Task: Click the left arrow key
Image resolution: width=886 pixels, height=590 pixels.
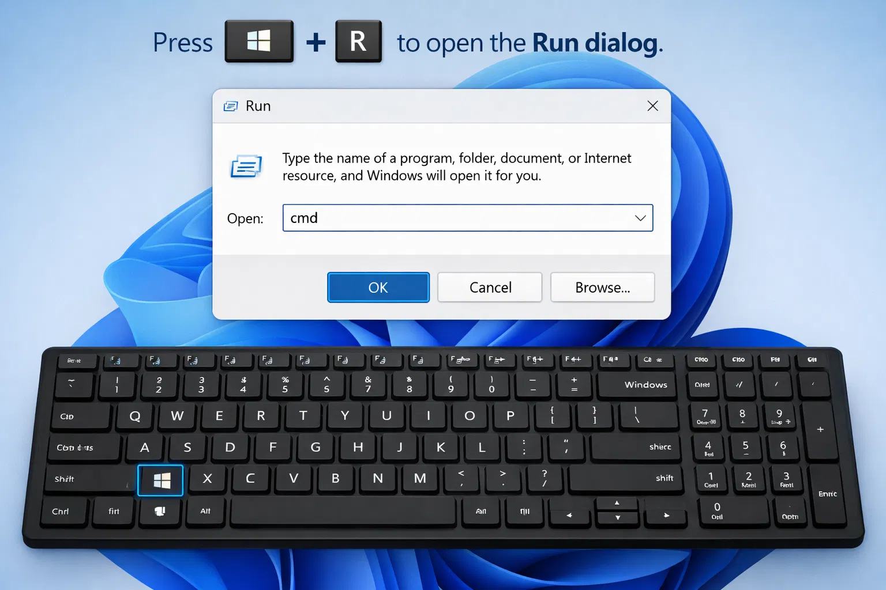Action: tap(570, 515)
